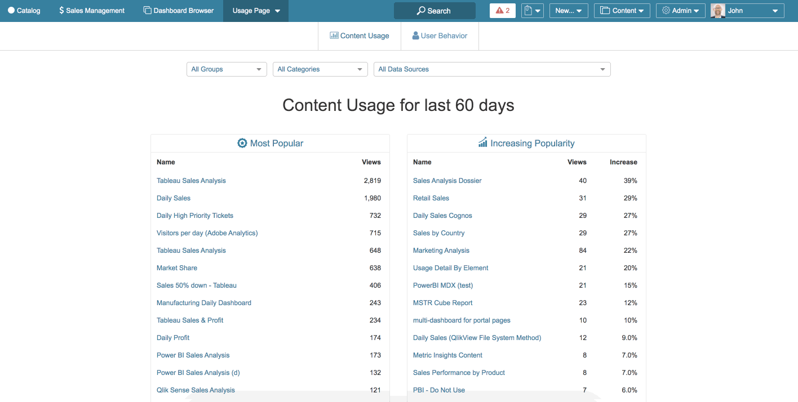This screenshot has height=402, width=798.
Task: Open Daily High Priority Tickets
Action: [x=195, y=216]
